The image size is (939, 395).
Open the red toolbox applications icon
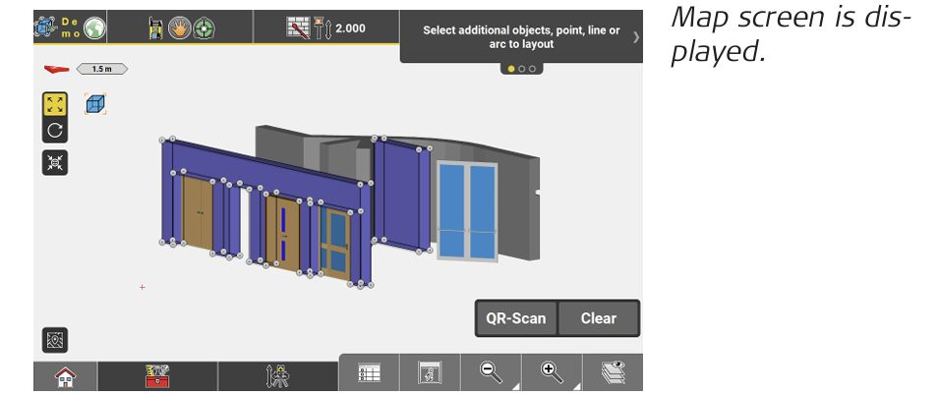pyautogui.click(x=157, y=377)
